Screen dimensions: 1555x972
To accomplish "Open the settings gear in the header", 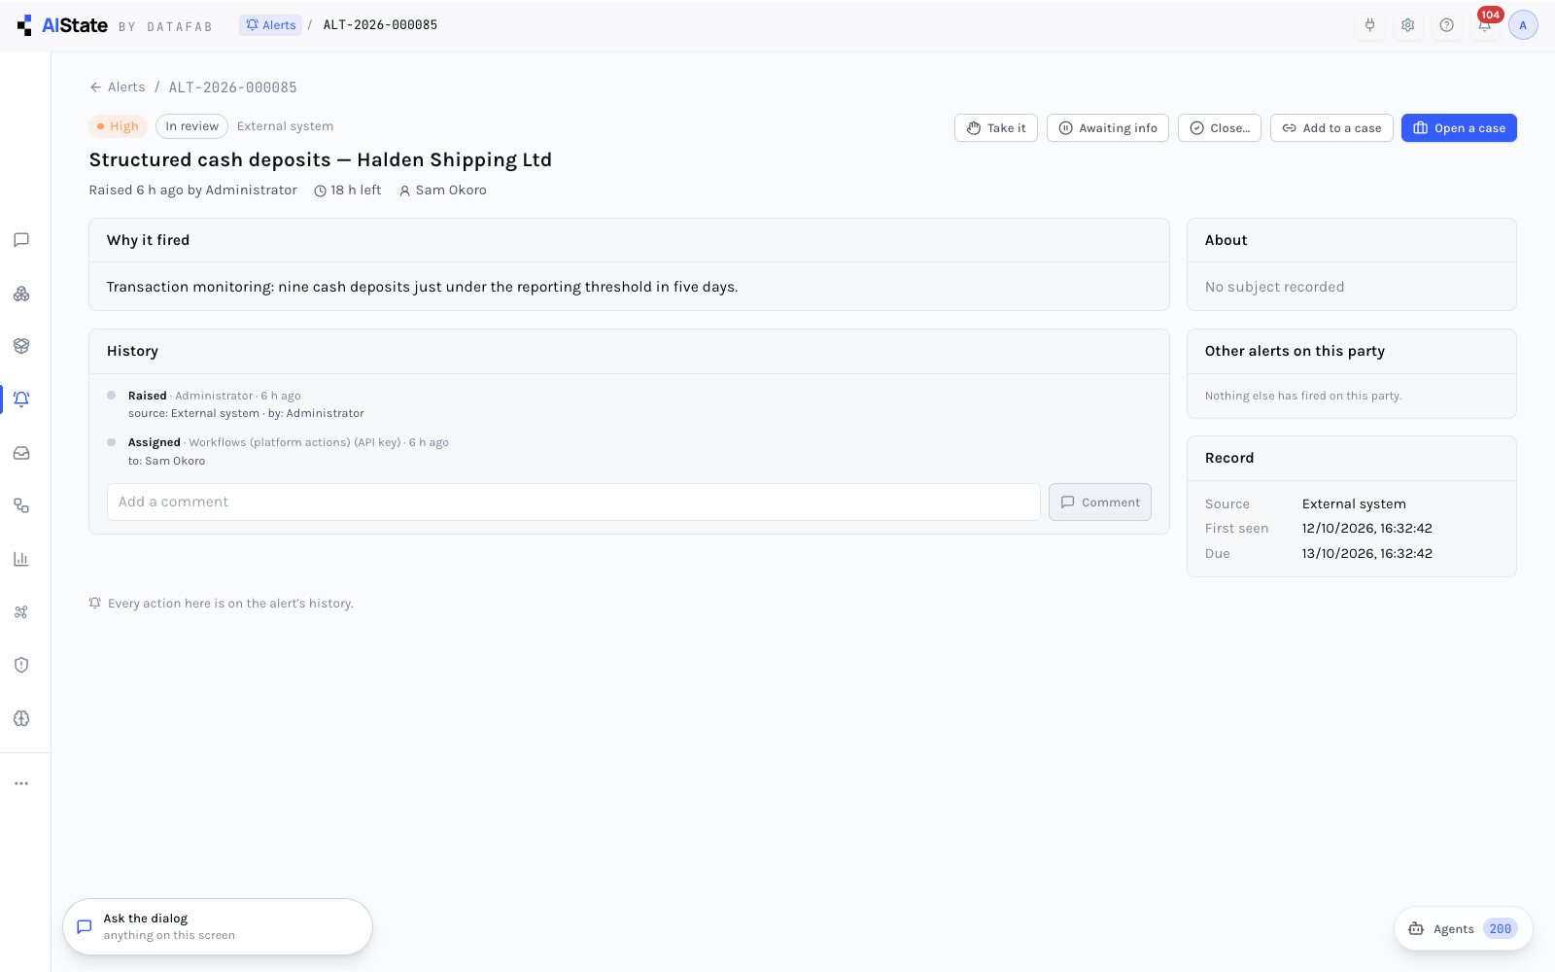I will tap(1407, 25).
